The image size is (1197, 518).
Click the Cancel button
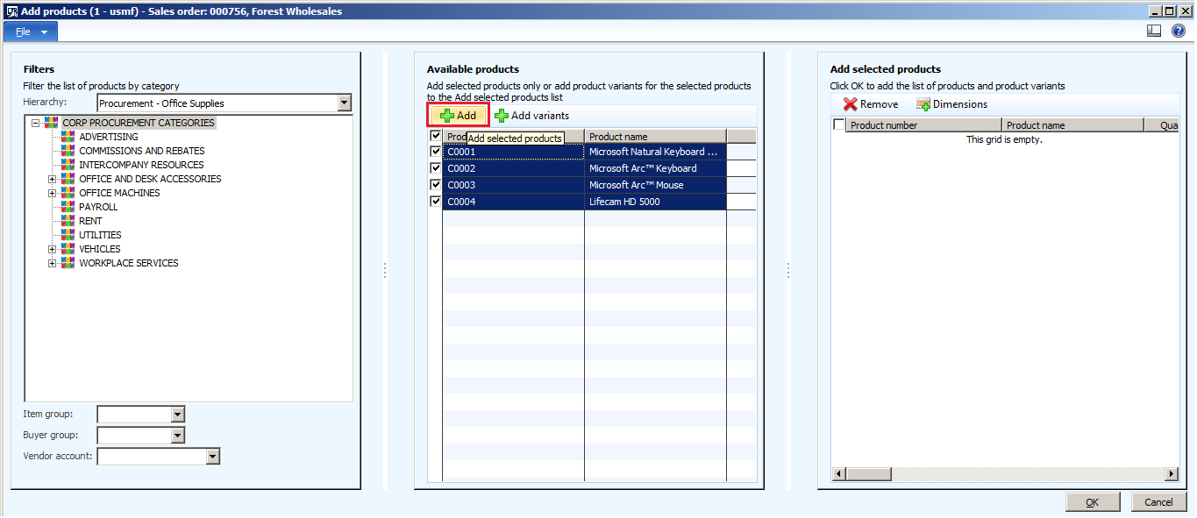(1159, 501)
